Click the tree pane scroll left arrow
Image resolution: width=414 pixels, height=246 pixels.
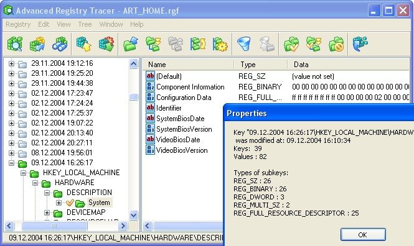tap(9, 225)
